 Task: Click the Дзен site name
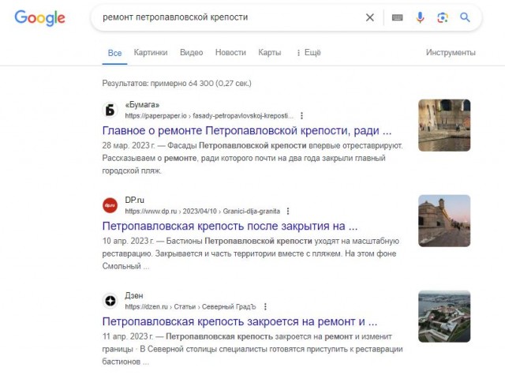point(134,295)
